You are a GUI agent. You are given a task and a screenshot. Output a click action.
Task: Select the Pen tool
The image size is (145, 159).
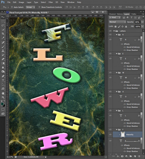point(3,76)
